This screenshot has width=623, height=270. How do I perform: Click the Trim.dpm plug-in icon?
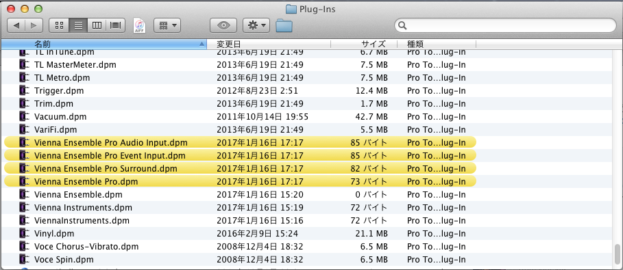(25, 104)
